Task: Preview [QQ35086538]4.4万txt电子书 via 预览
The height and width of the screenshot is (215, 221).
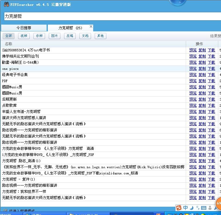Action: pos(193,50)
